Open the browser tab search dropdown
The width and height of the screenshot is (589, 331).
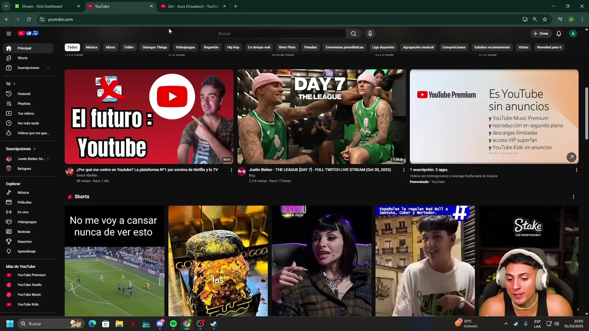point(6,6)
